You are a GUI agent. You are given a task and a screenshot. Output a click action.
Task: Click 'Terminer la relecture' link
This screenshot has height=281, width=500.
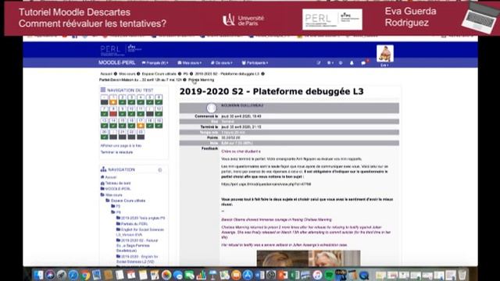(116, 152)
